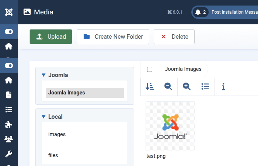Collapse the Joomla tree section
Image resolution: width=258 pixels, height=166 pixels.
(43, 75)
